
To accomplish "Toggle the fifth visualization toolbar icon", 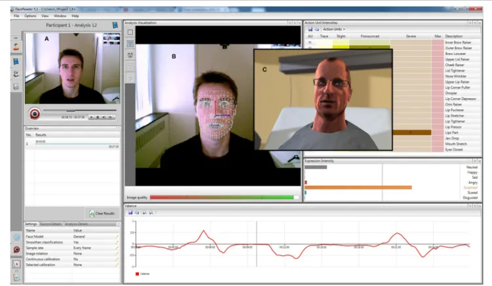I will click(130, 78).
